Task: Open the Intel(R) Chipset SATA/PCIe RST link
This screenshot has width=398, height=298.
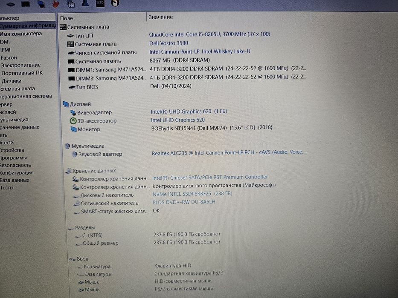Action: coord(210,178)
